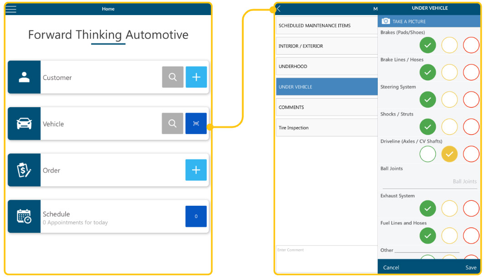Viewport: 484px width, 277px height.
Task: Add a new Customer with the plus icon
Action: point(196,77)
